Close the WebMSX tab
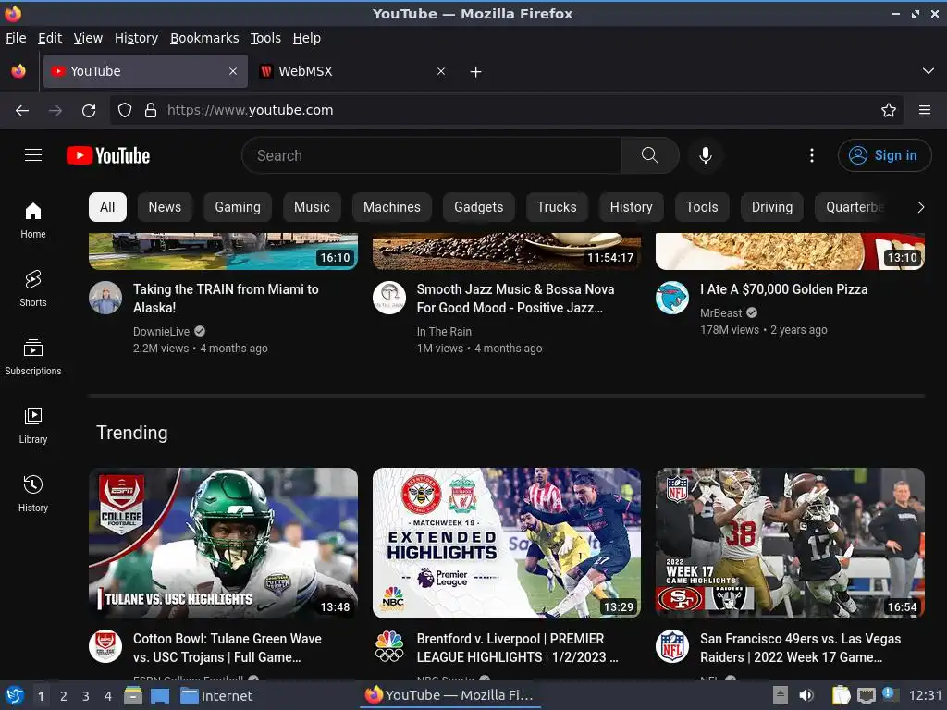This screenshot has width=947, height=710. 441,71
